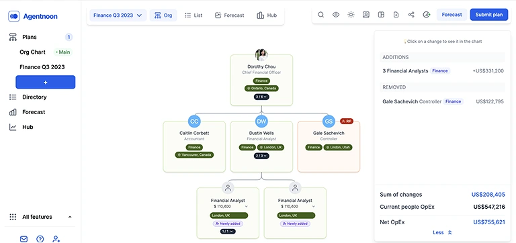This screenshot has height=243, width=516.
Task: Click Caitlin Corbett's Vancouver, Canada tag
Action: [194, 154]
